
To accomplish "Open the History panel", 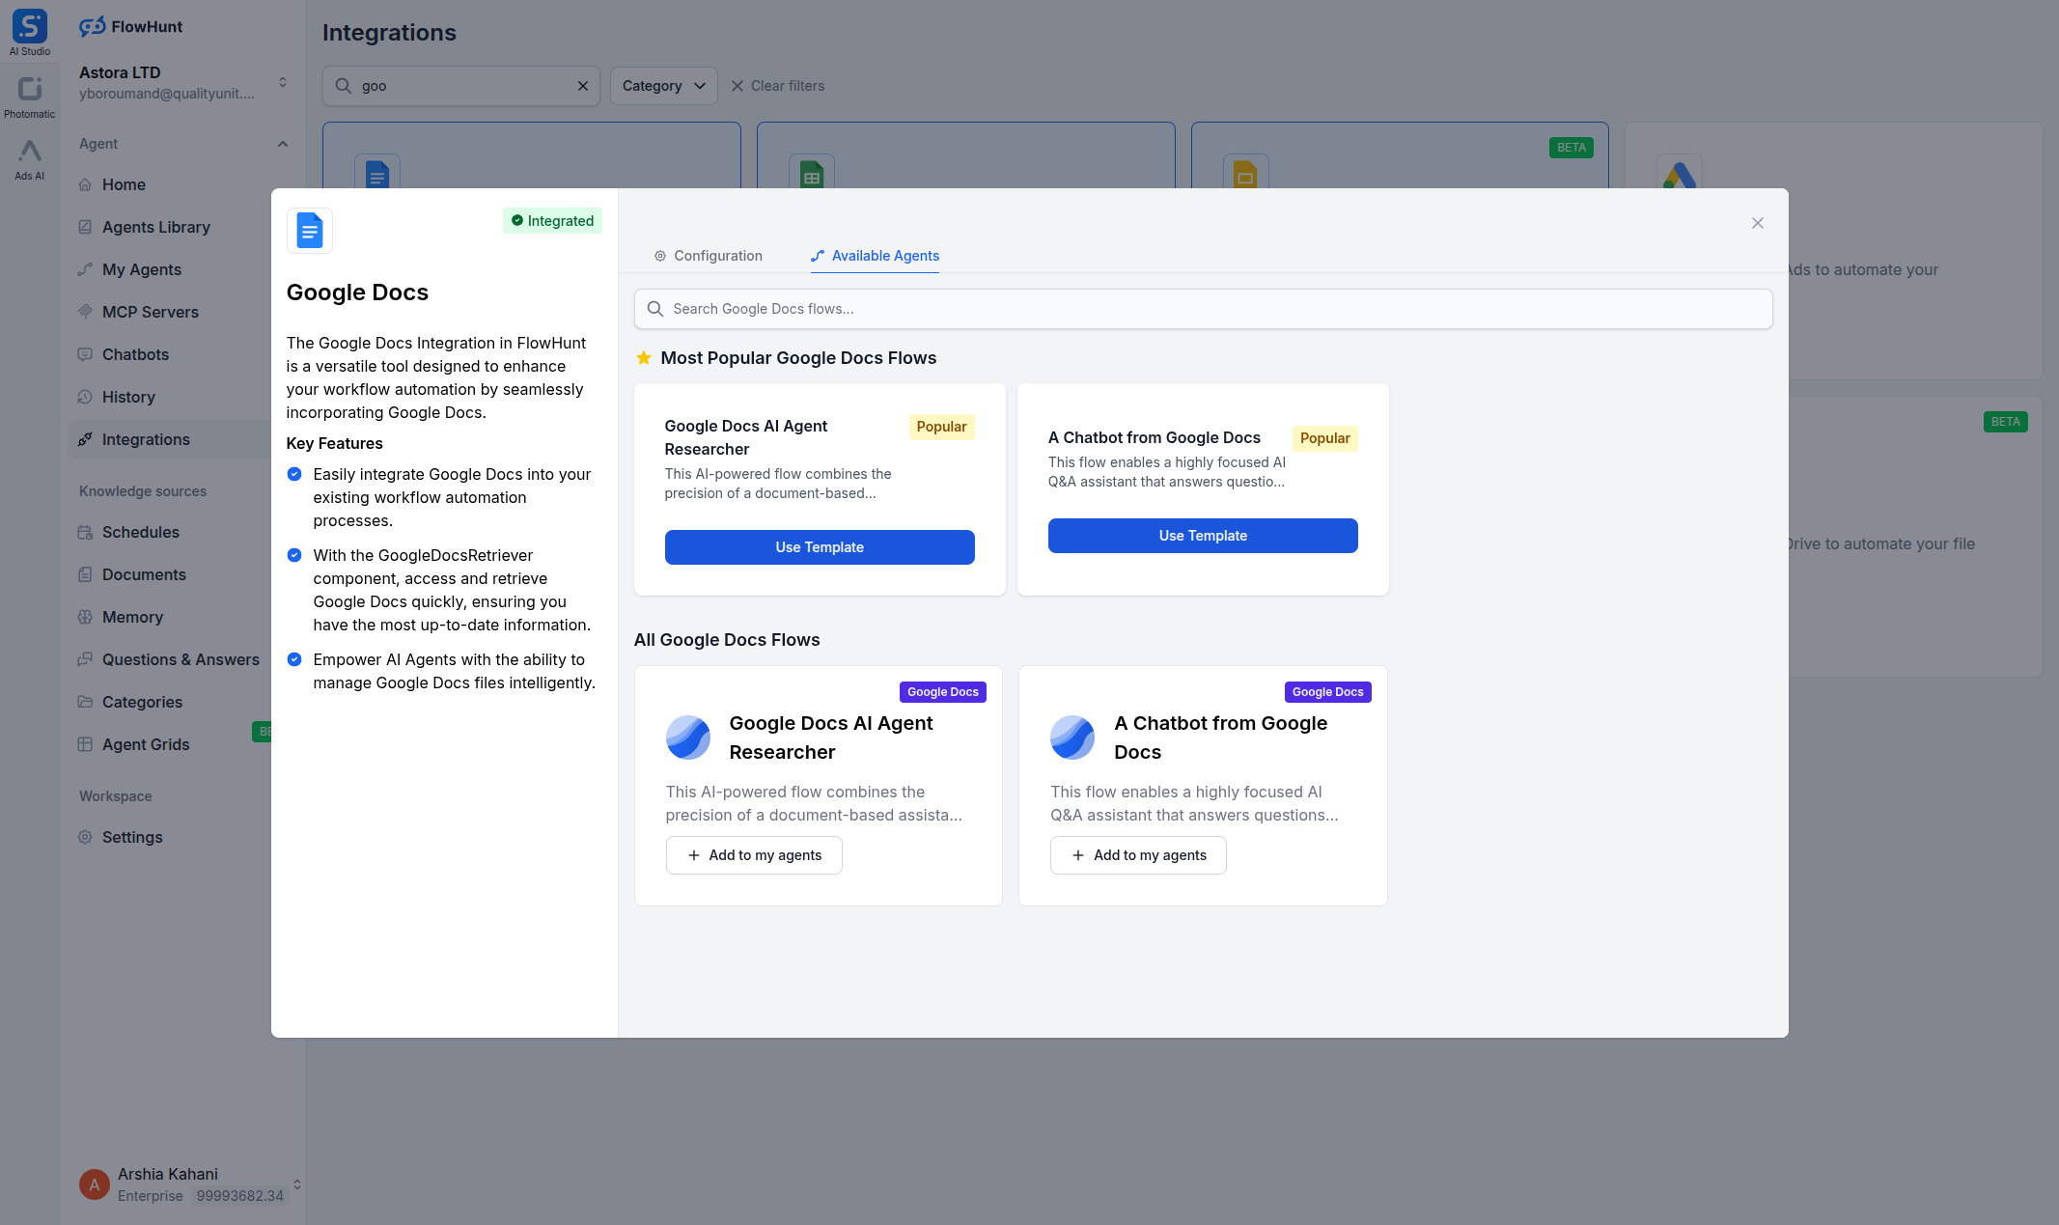I will click(128, 397).
